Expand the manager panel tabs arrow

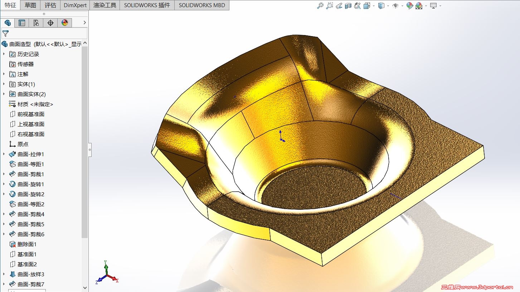(x=84, y=23)
